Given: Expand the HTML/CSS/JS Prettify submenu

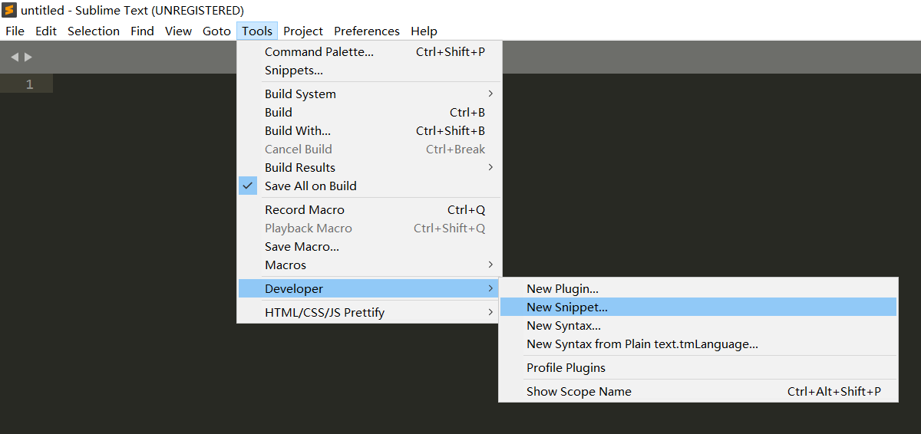Looking at the screenshot, I should tap(369, 312).
